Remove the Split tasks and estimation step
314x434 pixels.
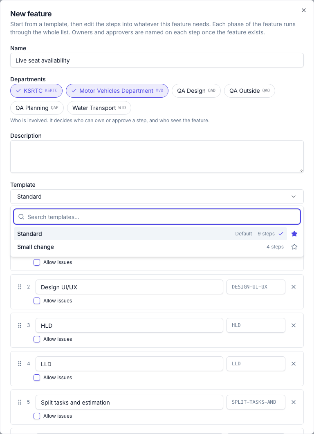click(x=294, y=402)
